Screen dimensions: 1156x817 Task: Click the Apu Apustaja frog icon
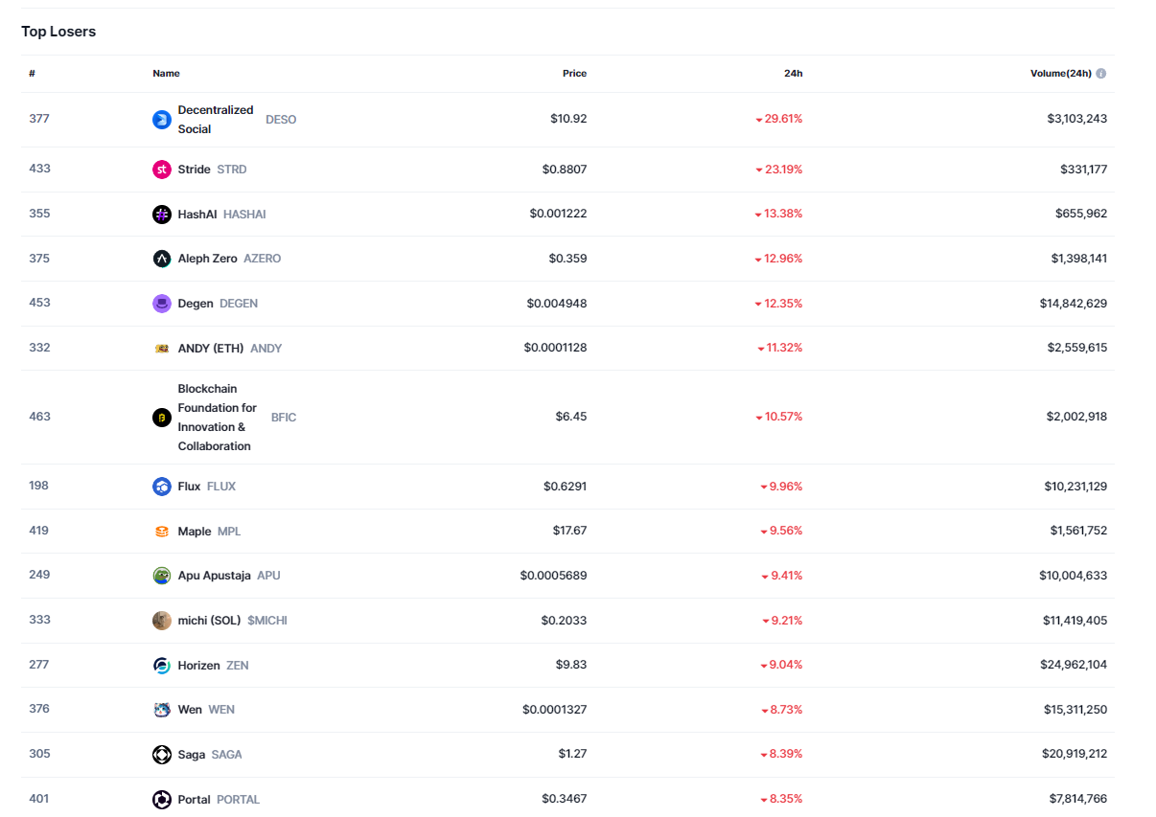(161, 576)
